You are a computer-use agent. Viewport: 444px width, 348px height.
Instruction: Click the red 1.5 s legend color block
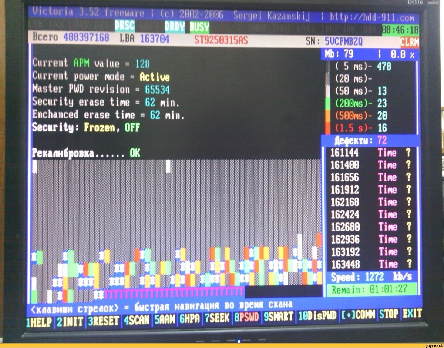327,128
